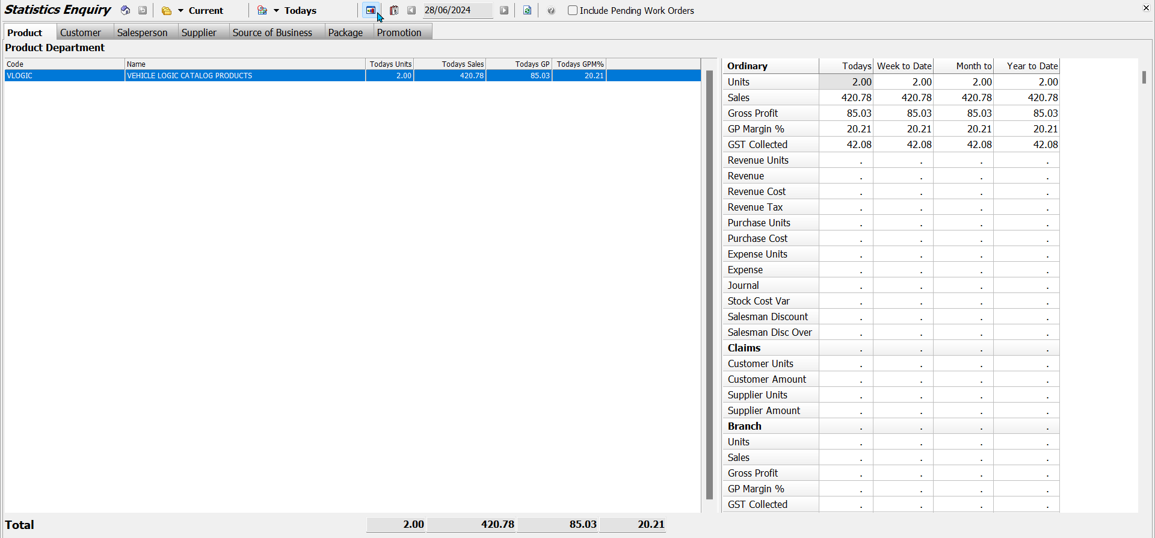Sort by Todays GPM% column header
The width and height of the screenshot is (1155, 538).
579,64
